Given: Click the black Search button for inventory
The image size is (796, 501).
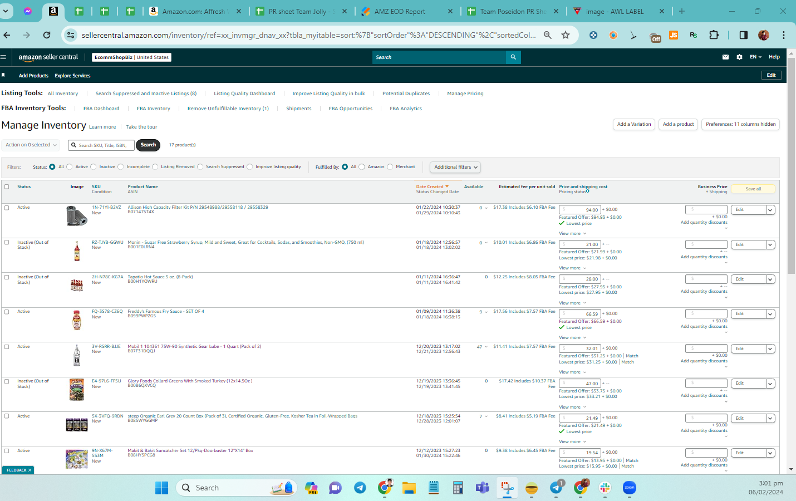Looking at the screenshot, I should coord(148,145).
